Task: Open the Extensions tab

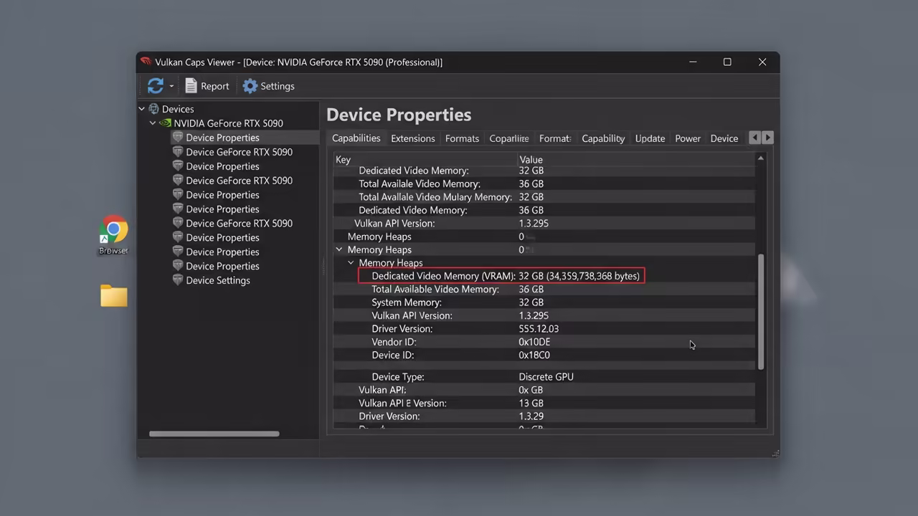Action: tap(412, 138)
